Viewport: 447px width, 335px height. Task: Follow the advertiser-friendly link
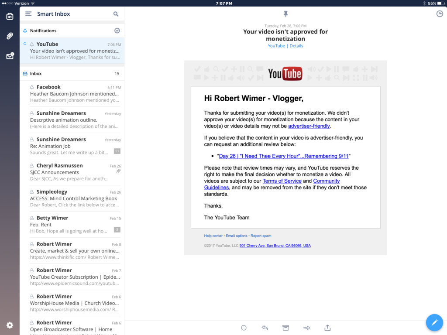point(309,126)
